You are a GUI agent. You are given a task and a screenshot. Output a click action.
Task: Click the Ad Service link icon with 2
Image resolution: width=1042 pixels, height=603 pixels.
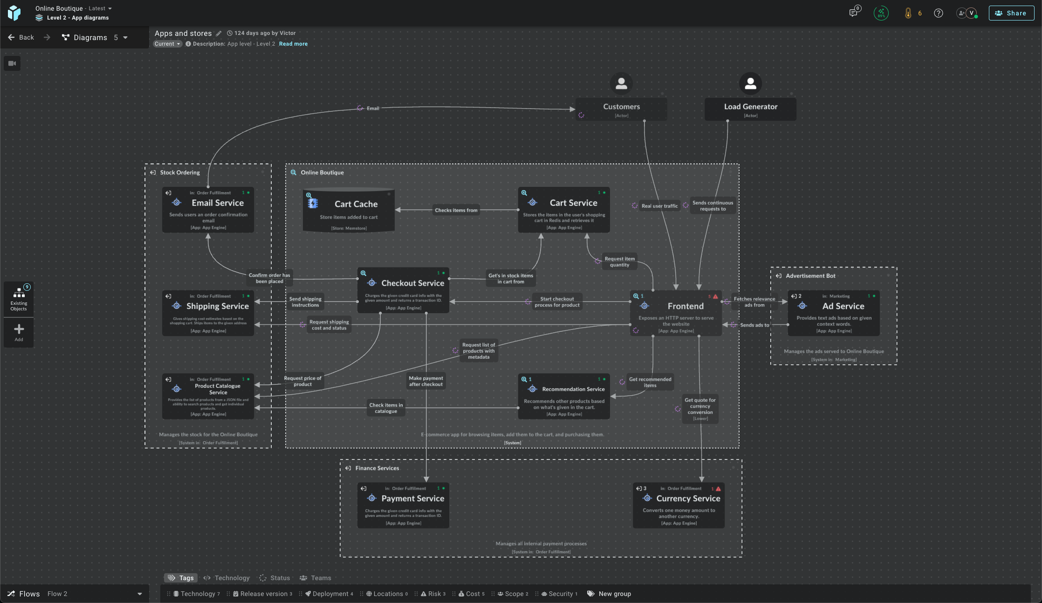pyautogui.click(x=796, y=296)
